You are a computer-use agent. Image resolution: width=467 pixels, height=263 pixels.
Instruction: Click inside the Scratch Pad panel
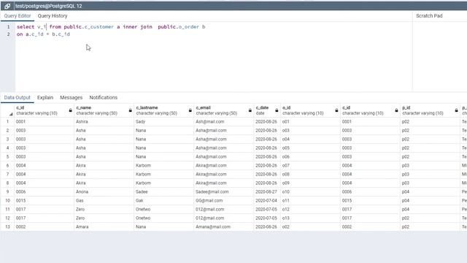[x=440, y=57]
